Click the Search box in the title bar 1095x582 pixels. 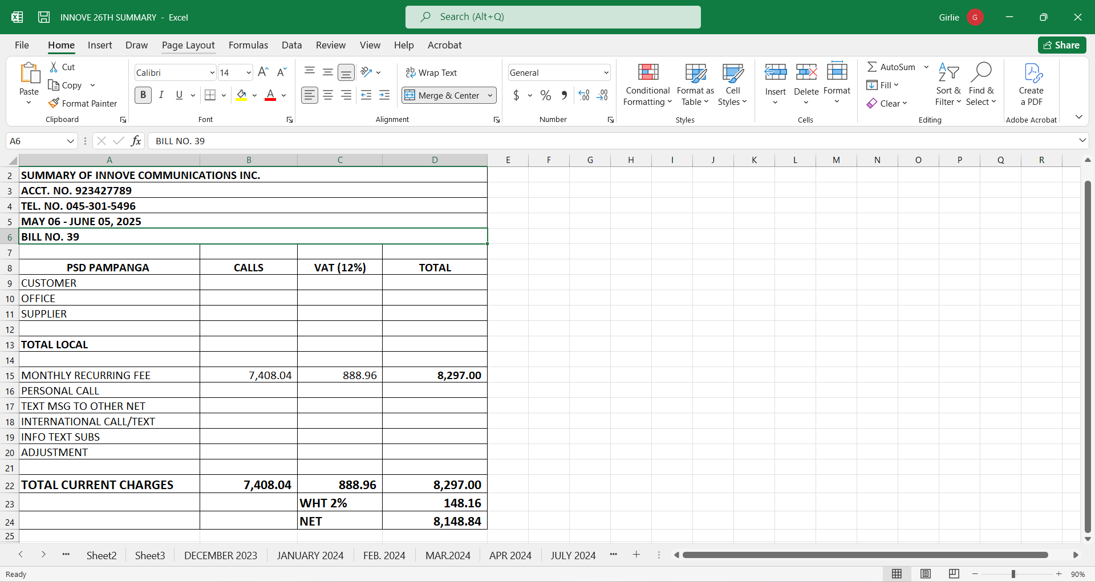pos(553,17)
